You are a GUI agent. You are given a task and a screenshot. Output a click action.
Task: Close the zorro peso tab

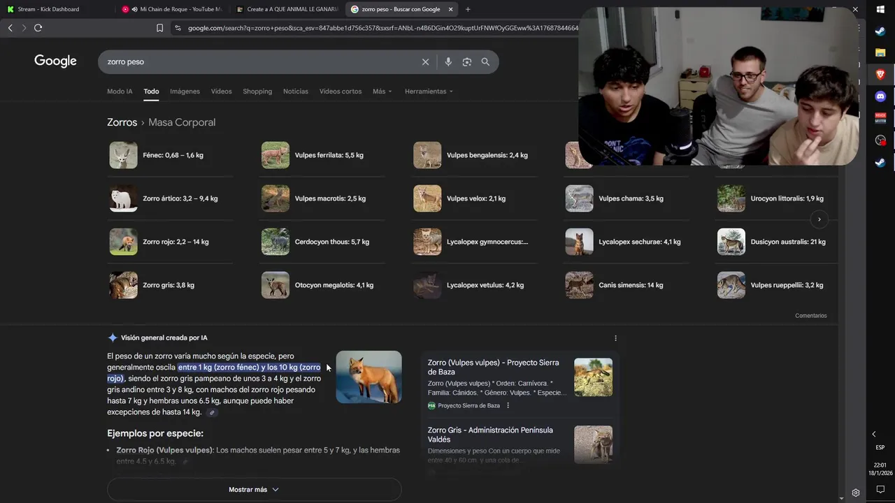coord(450,9)
